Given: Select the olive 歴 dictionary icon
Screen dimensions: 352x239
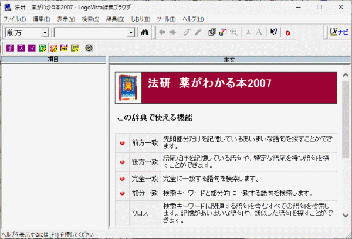Looking at the screenshot, I should point(75,48).
